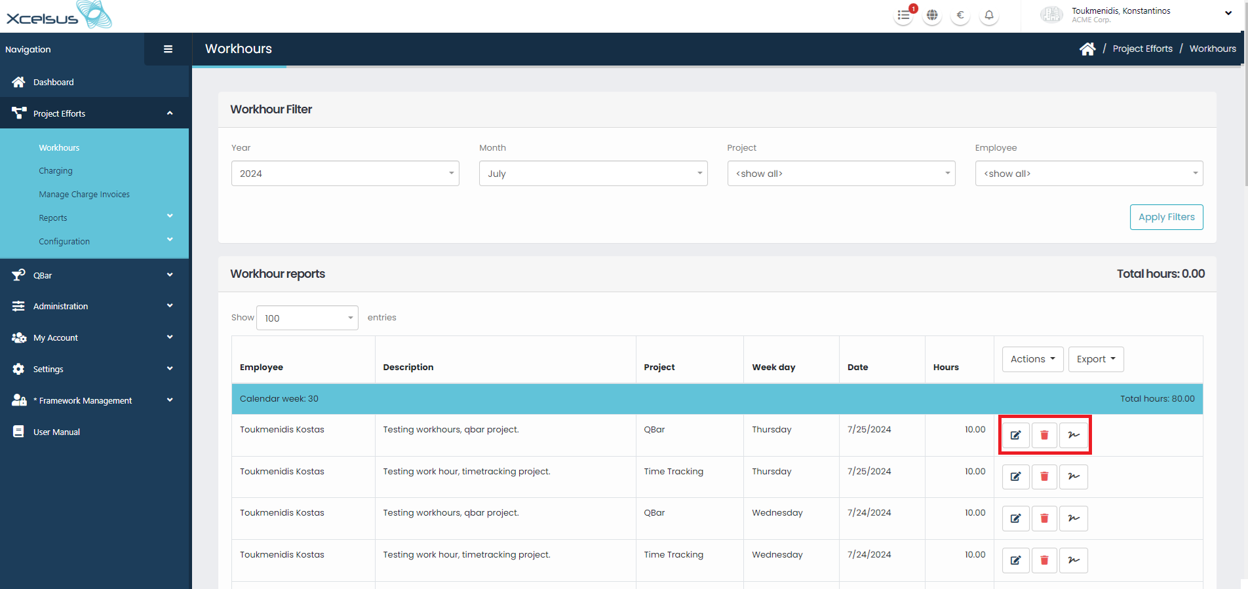The image size is (1248, 589).
Task: Open the task list notifications icon
Action: (x=904, y=15)
